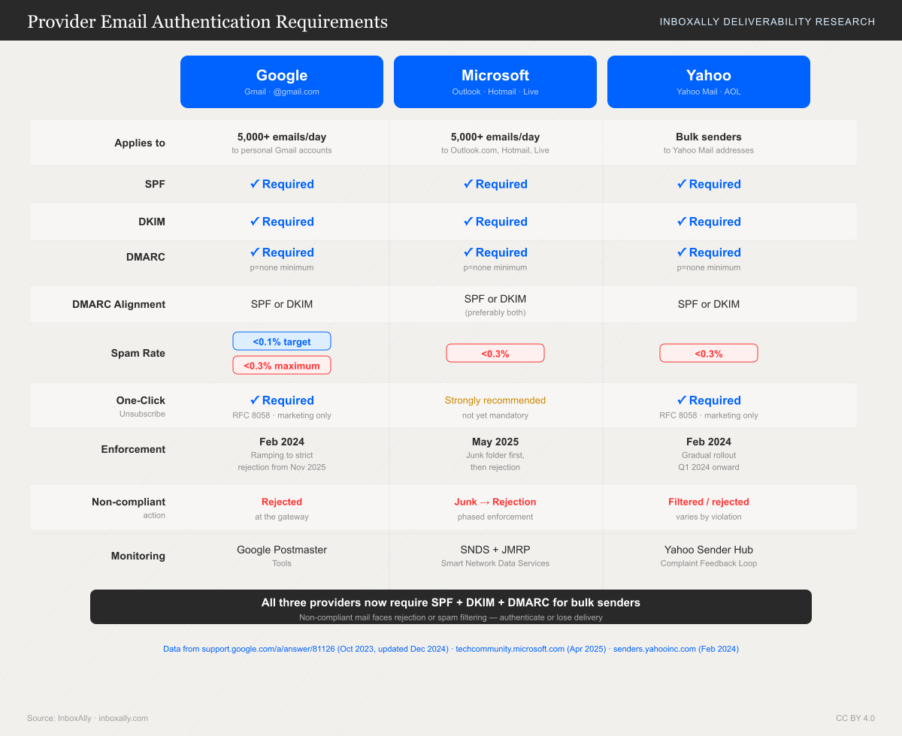Click the dark summary banner about SPF + DKIM + DMARC
Image resolution: width=902 pixels, height=736 pixels.
point(451,607)
